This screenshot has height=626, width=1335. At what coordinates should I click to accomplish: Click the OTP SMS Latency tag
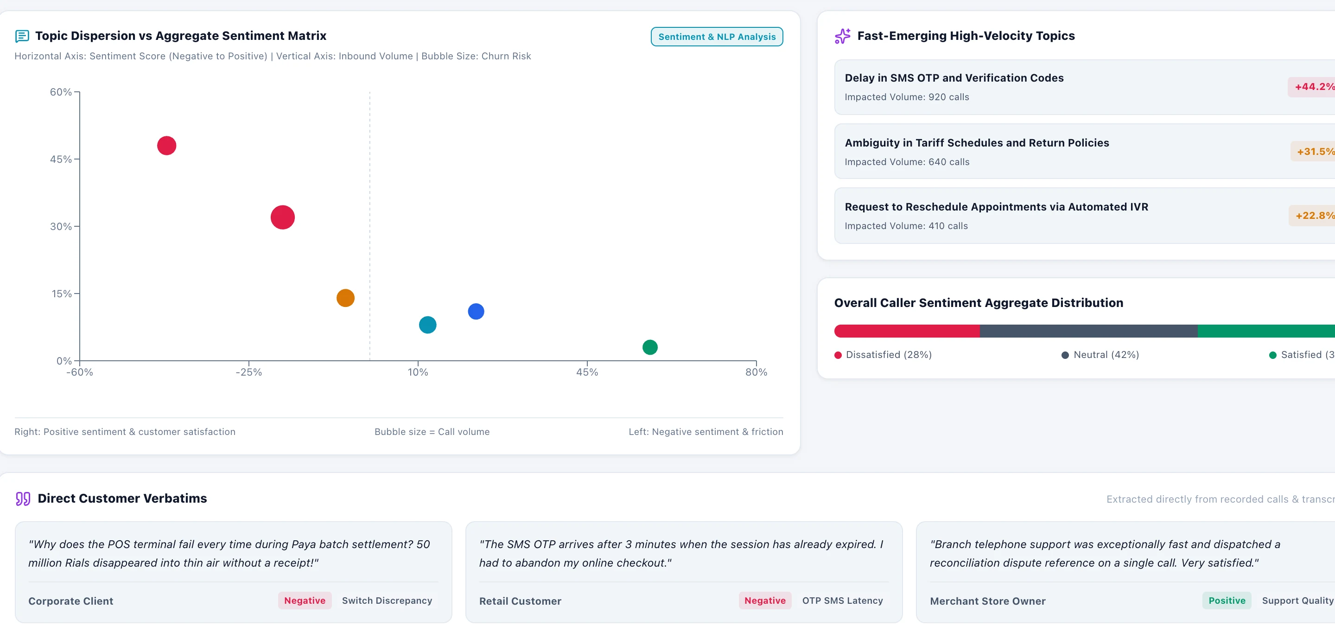842,600
